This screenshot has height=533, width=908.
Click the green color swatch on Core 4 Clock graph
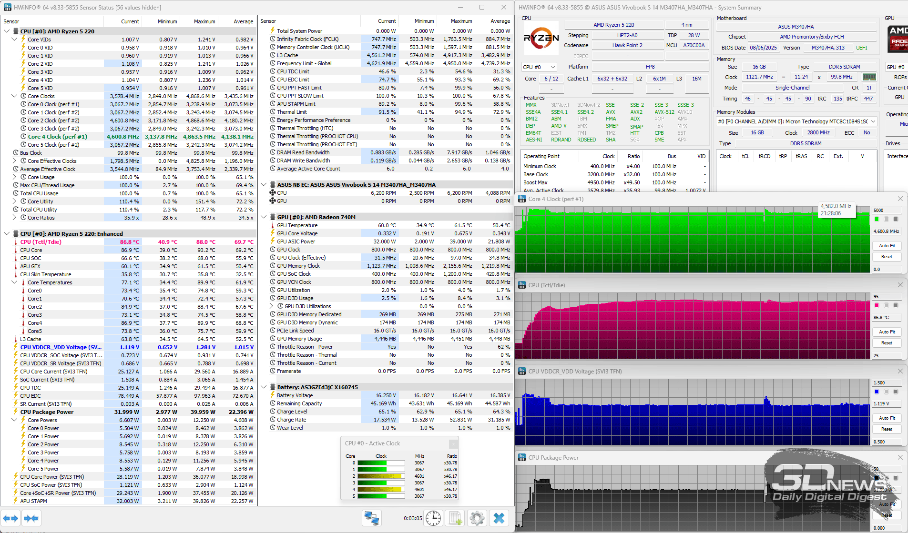click(877, 219)
